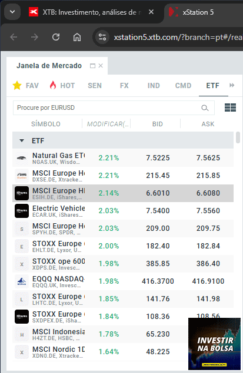Select MSCI Europe DXSE.DE row

pos(123,176)
